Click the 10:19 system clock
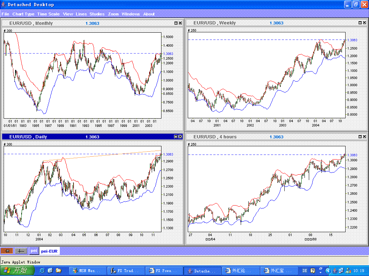Screen dimensions: 369x276 coord(359,271)
